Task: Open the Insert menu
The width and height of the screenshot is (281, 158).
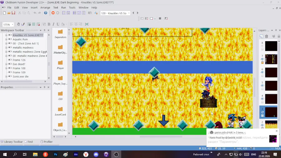Action: click(x=34, y=7)
